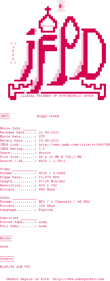Click the Boggy.Creek title text
The width and height of the screenshot is (110, 281).
48,116
